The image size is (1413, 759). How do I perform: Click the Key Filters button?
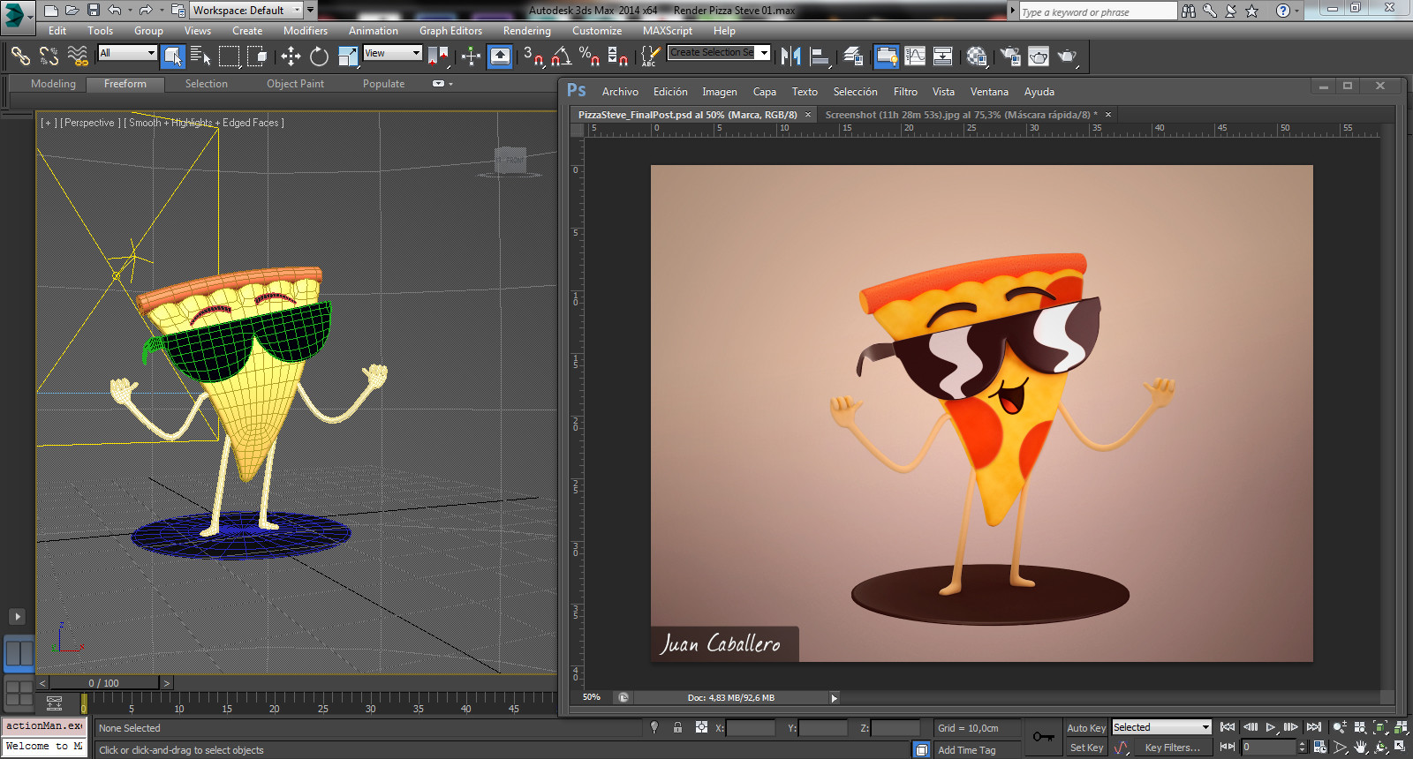1172,748
